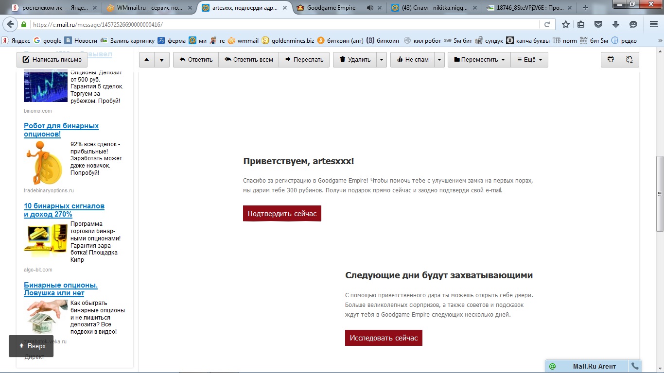This screenshot has height=373, width=664.
Task: Click the Удалить button
Action: (x=355, y=60)
